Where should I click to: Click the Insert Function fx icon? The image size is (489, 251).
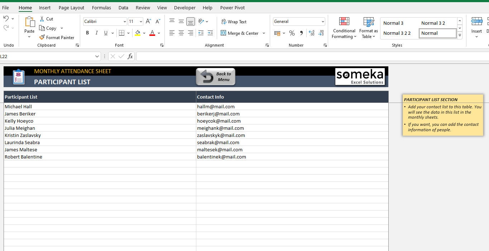coord(130,56)
